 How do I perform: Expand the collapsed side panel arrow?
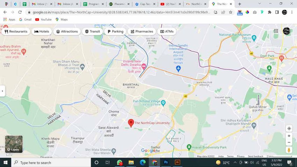coord(2,91)
